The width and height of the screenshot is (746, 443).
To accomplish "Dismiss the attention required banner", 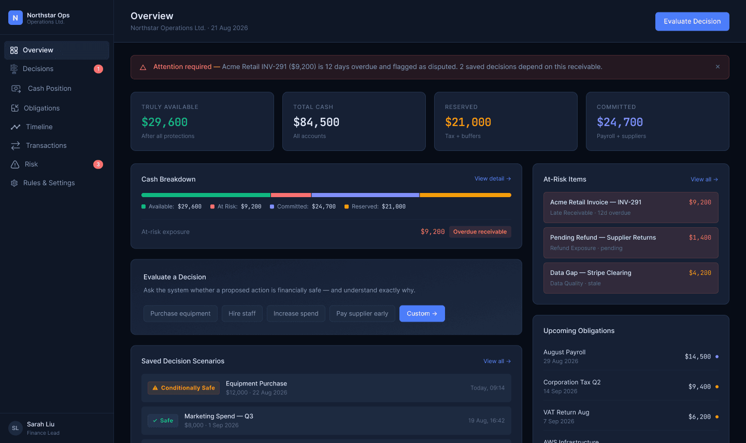I will pos(718,67).
